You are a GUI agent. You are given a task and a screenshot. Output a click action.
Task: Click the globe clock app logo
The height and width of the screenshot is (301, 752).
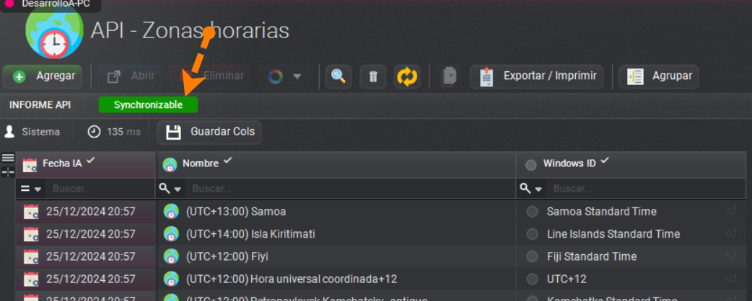pyautogui.click(x=54, y=32)
